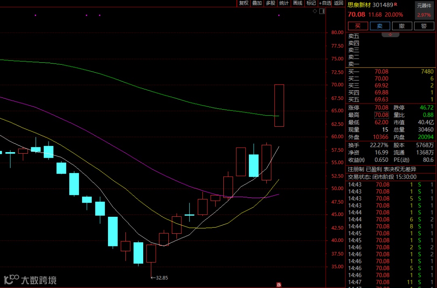Click the 内盘 value 20094

[x=426, y=137]
